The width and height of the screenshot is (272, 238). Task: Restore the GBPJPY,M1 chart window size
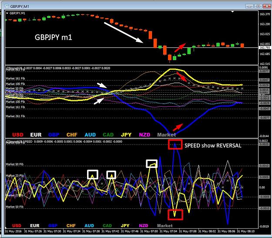tap(258, 7)
